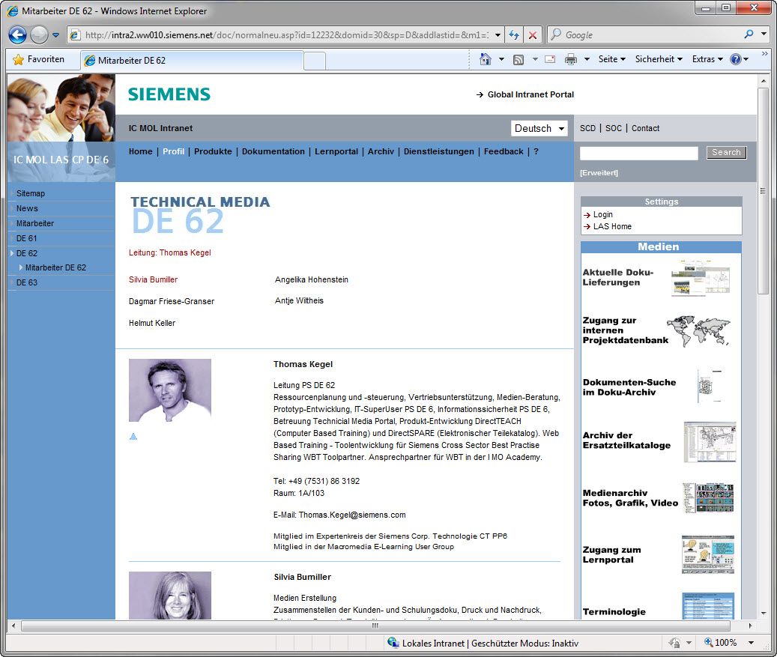Open the Deutsch language dropdown

[x=539, y=128]
